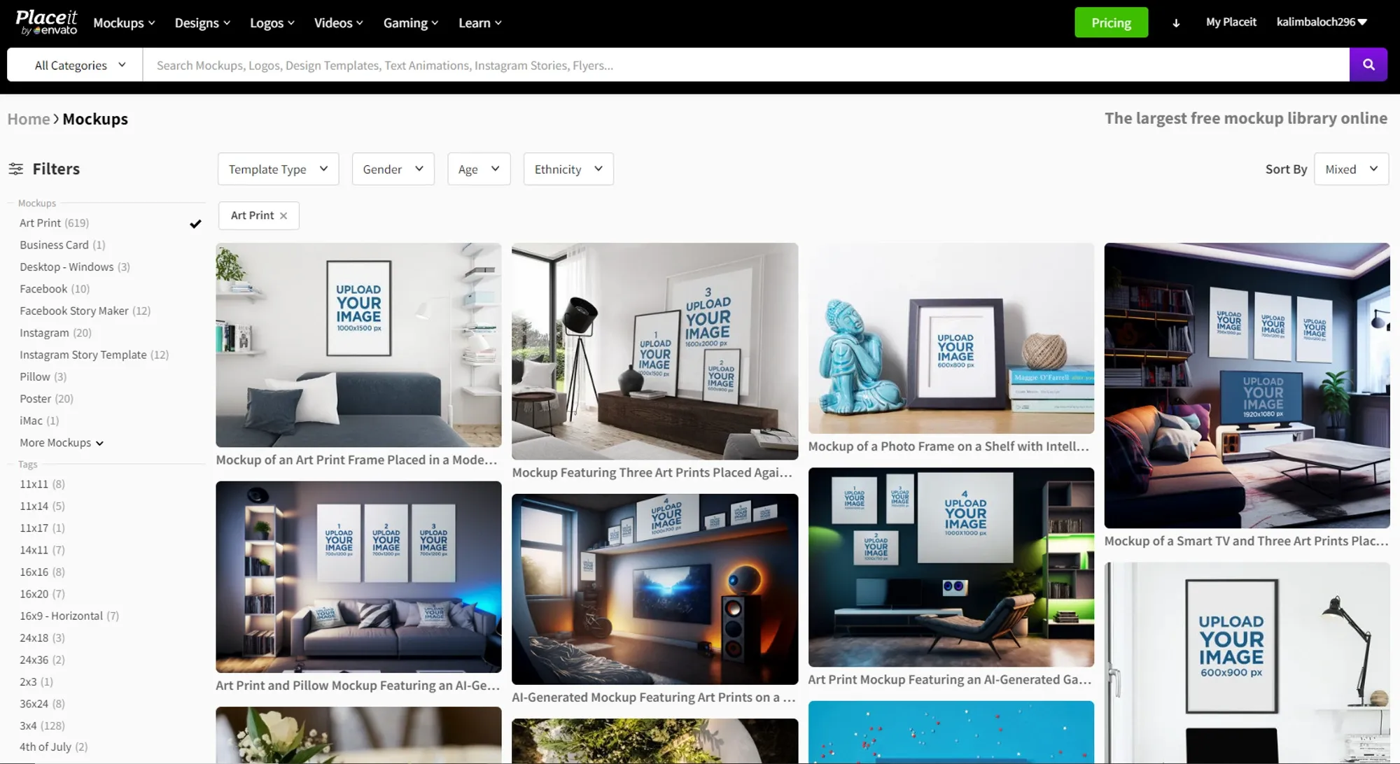1400x764 pixels.
Task: Open green-lit gaming room art print thumbnail
Action: (x=951, y=567)
